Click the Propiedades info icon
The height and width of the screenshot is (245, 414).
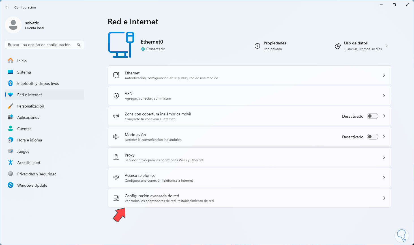[257, 46]
